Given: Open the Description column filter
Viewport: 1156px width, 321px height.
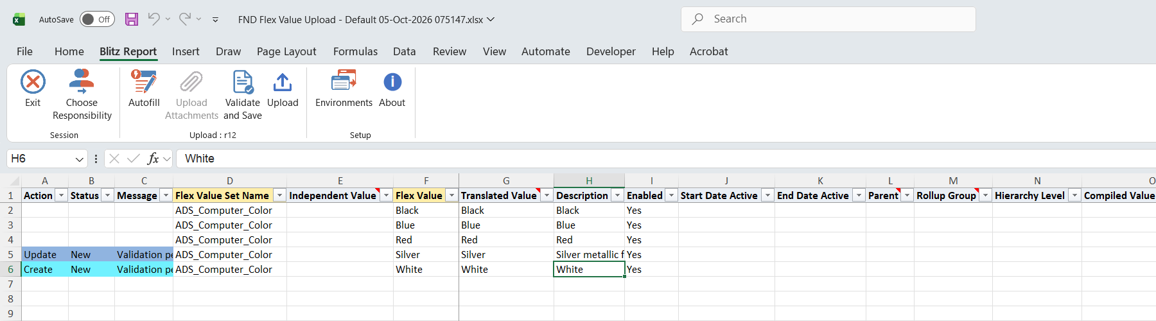Looking at the screenshot, I should click(x=618, y=195).
